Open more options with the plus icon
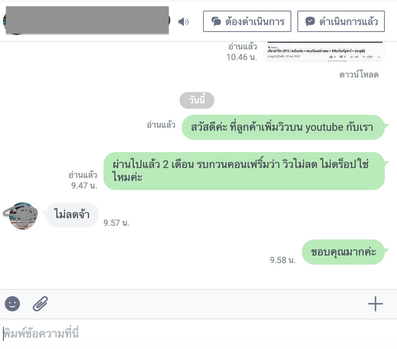The image size is (397, 349). pos(375,304)
